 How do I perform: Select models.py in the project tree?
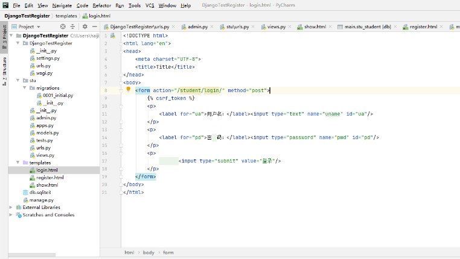pos(47,133)
